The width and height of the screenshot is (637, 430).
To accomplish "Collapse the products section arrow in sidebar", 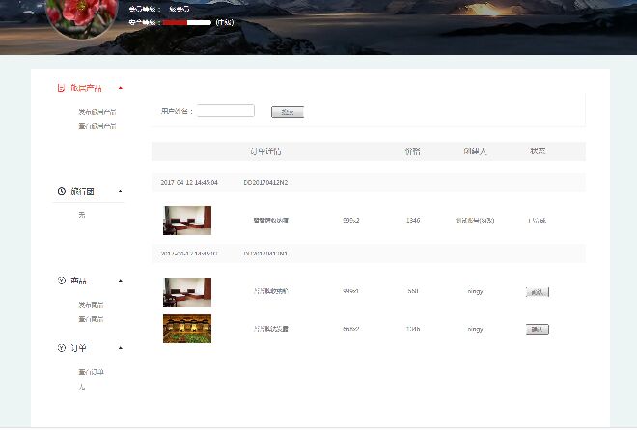I will (x=121, y=281).
